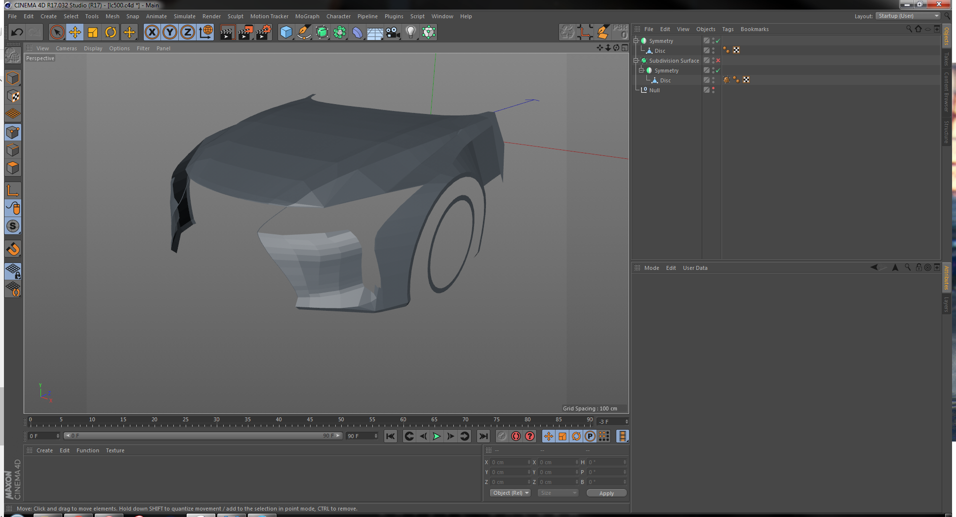This screenshot has height=517, width=956.
Task: Click the Apply button
Action: tap(606, 493)
